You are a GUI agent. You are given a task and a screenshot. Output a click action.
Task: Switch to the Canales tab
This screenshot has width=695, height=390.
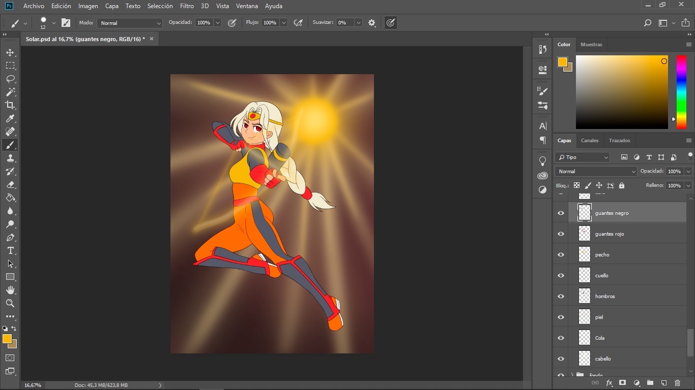point(590,141)
